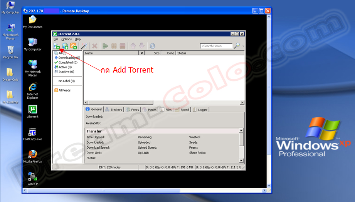The image size is (355, 202).
Task: Switch to the Files tab
Action: tap(166, 110)
